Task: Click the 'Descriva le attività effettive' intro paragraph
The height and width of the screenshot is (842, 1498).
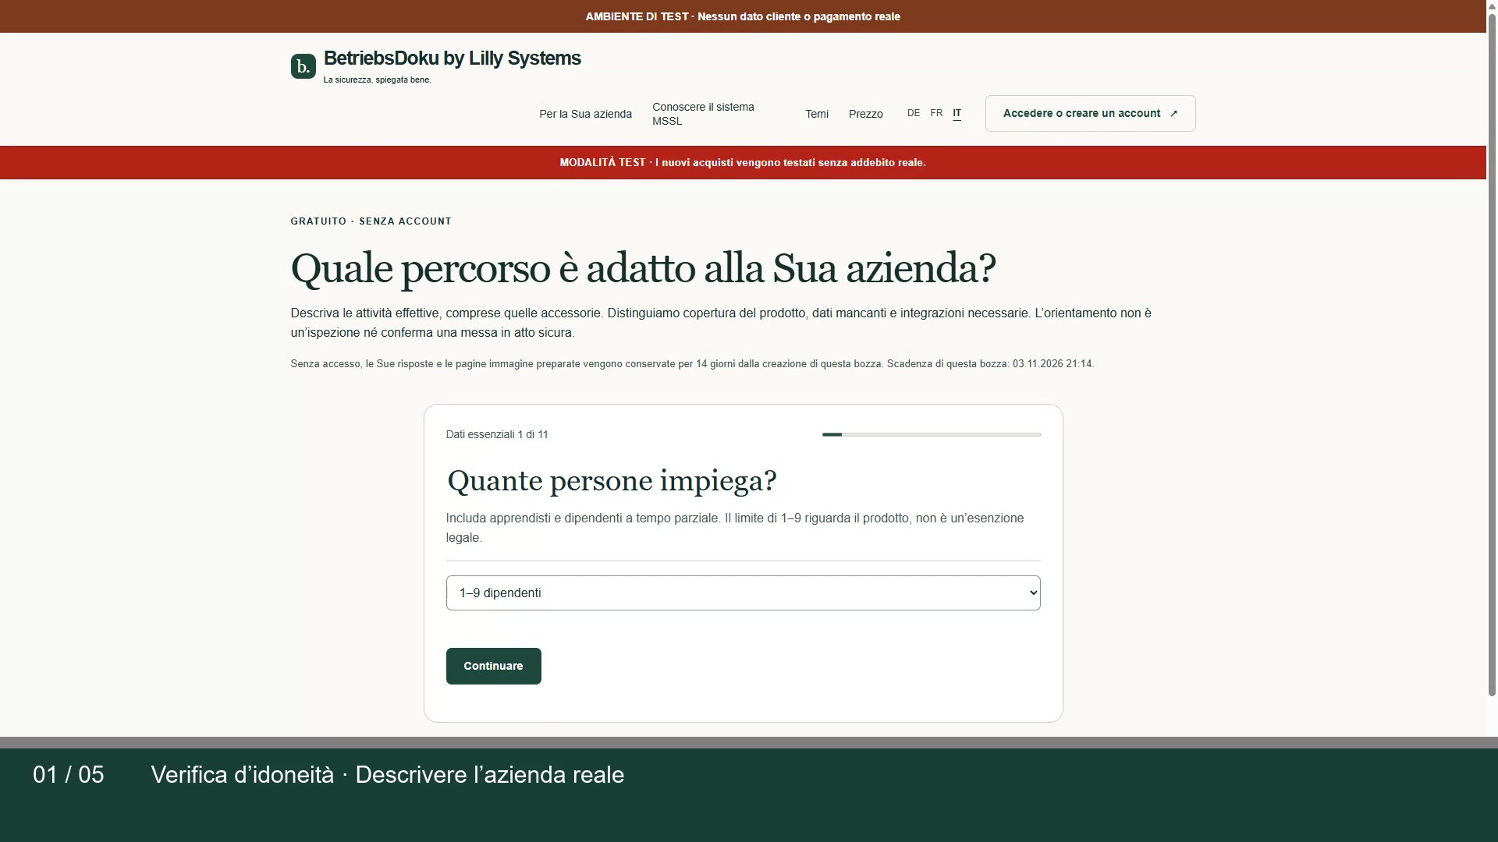Action: 721,323
